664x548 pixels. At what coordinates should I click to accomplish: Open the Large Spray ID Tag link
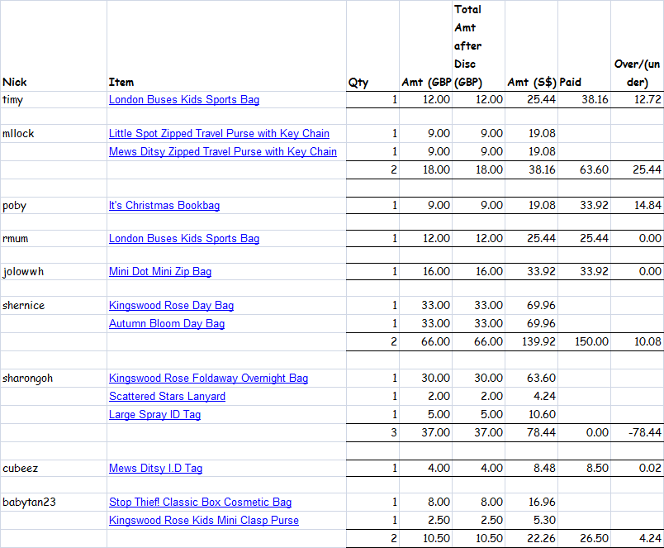(x=154, y=414)
